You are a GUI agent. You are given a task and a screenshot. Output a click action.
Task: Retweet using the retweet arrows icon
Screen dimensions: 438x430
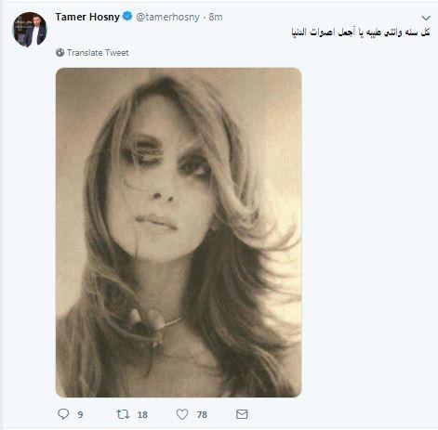point(123,414)
